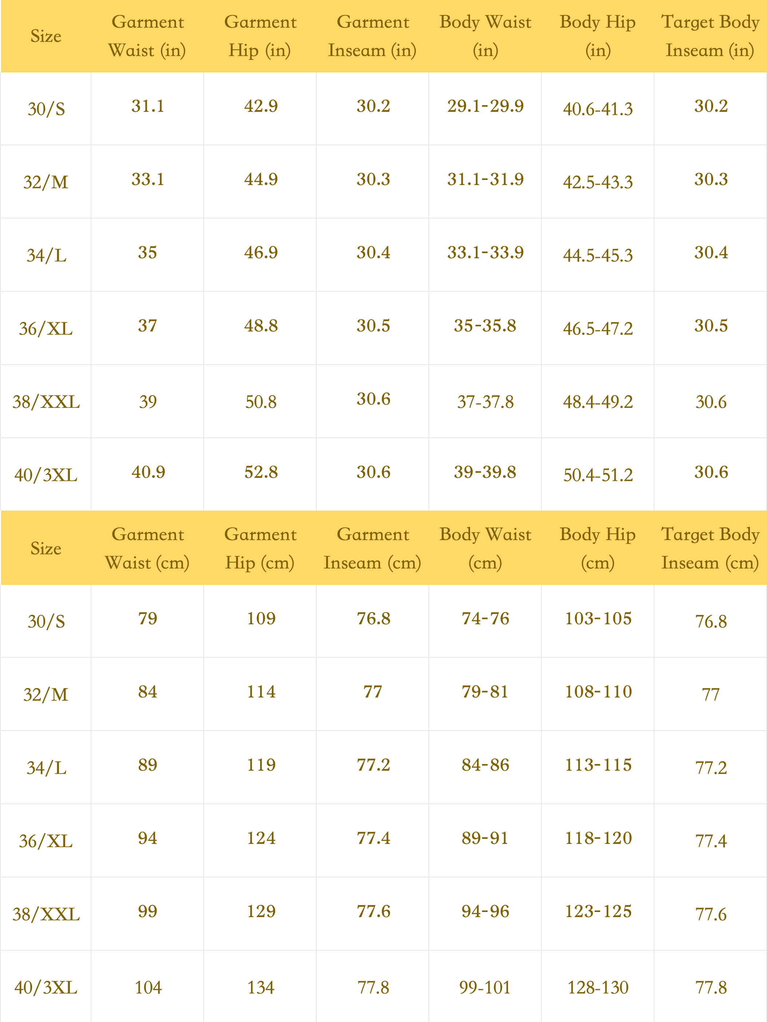
Task: Click the garment hip value 46.9
Action: (261, 252)
